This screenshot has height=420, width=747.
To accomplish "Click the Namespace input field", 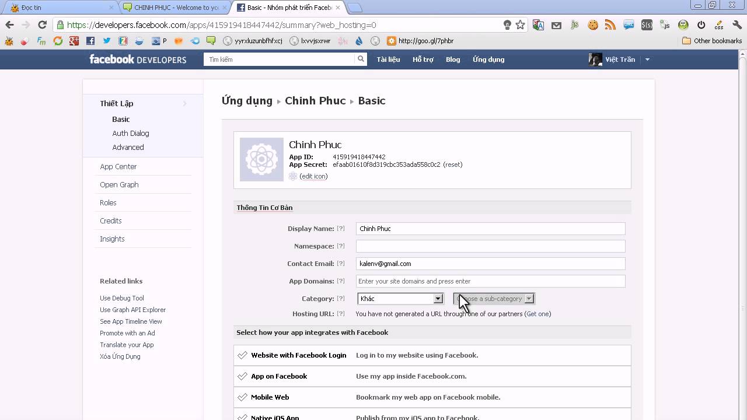I will point(490,246).
